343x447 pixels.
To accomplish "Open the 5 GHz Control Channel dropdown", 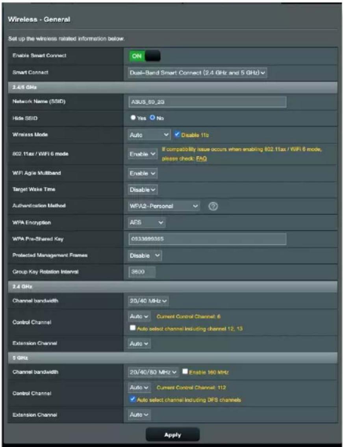I will [x=139, y=388].
